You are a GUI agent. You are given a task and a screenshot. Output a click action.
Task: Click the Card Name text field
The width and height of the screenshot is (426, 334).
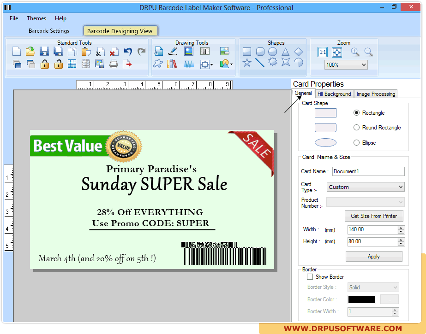pos(368,171)
